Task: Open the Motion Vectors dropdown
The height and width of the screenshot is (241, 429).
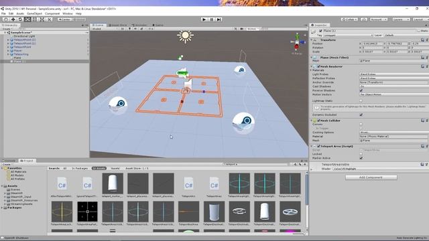Action: tap(394, 94)
